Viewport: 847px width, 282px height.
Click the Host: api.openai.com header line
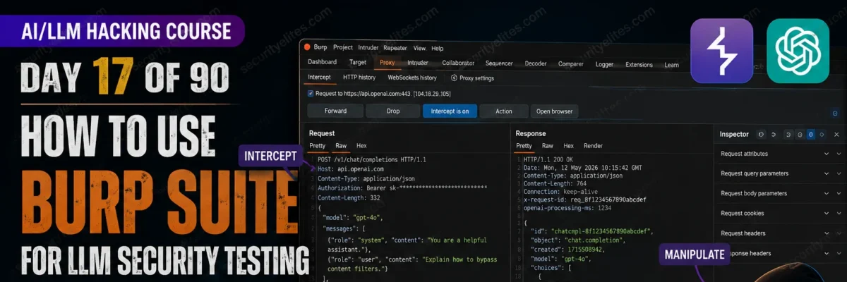pos(351,169)
